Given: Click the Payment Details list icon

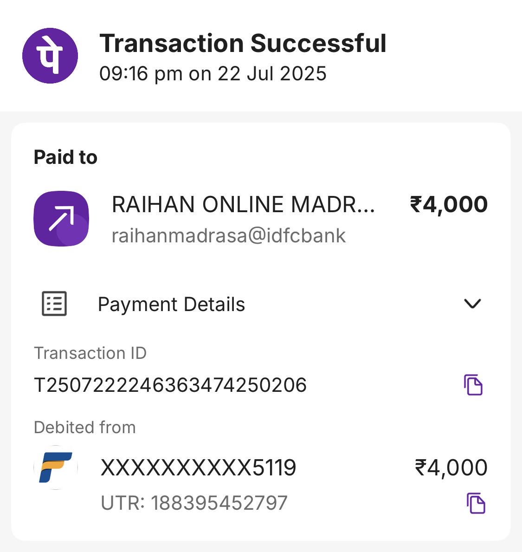Looking at the screenshot, I should pyautogui.click(x=54, y=304).
